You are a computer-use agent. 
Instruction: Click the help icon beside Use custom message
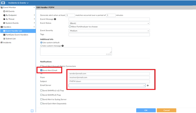pos(63,46)
